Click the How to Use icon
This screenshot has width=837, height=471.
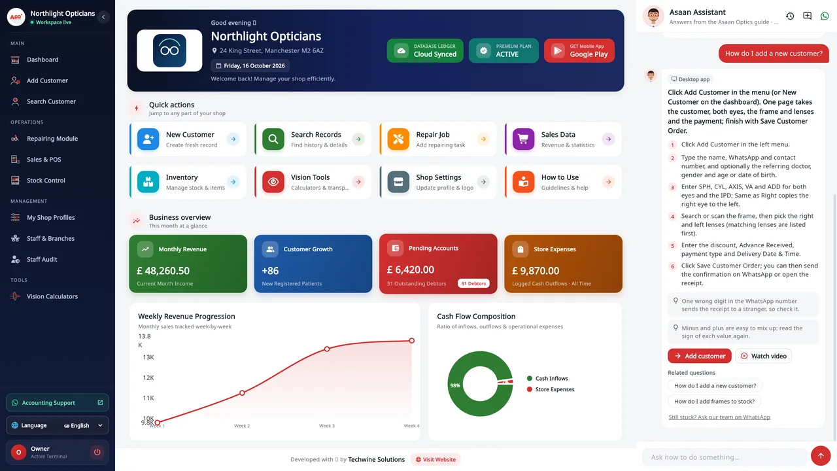(523, 182)
